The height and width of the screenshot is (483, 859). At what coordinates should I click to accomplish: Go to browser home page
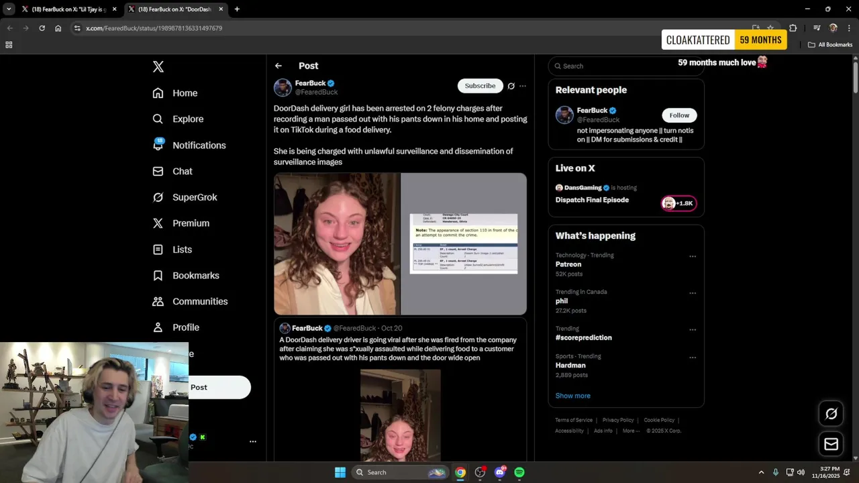click(x=58, y=28)
